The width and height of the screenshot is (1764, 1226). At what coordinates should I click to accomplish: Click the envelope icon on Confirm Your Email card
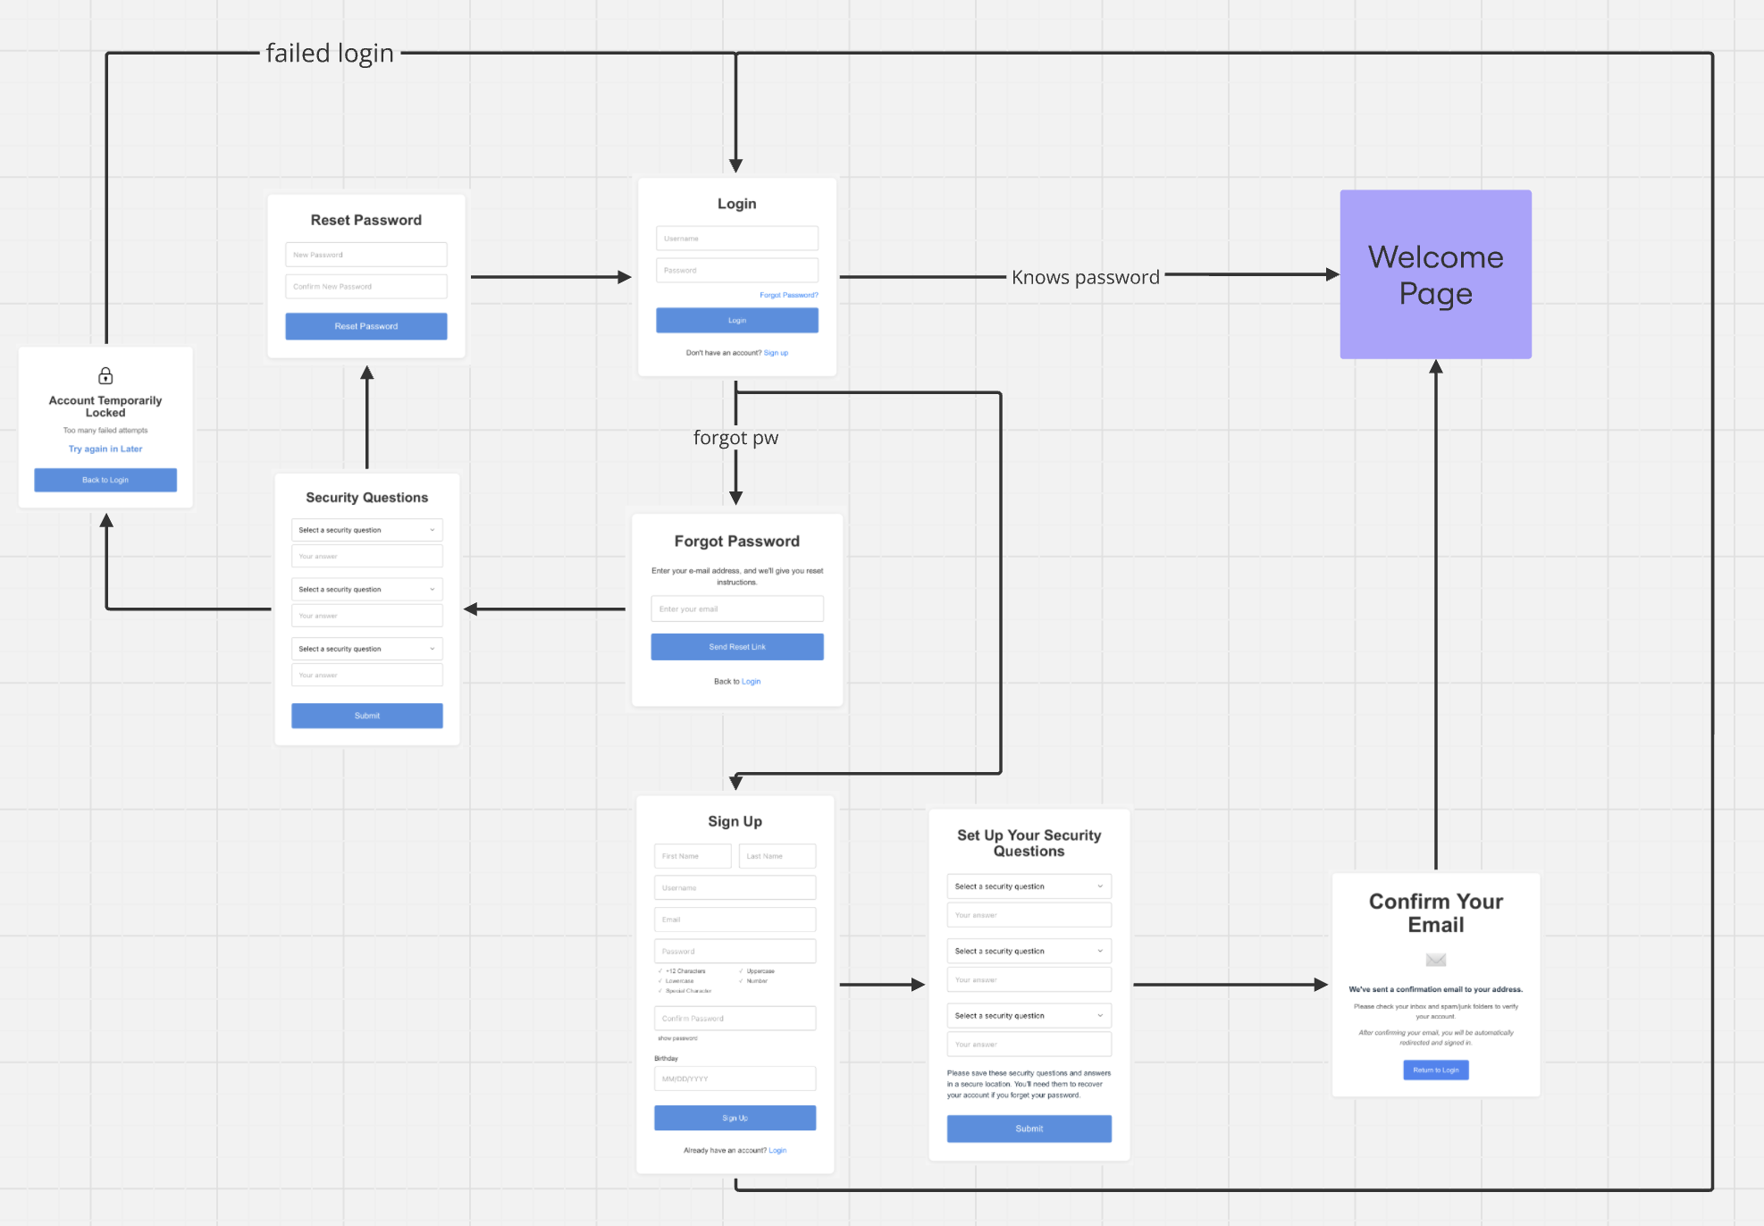click(x=1435, y=961)
